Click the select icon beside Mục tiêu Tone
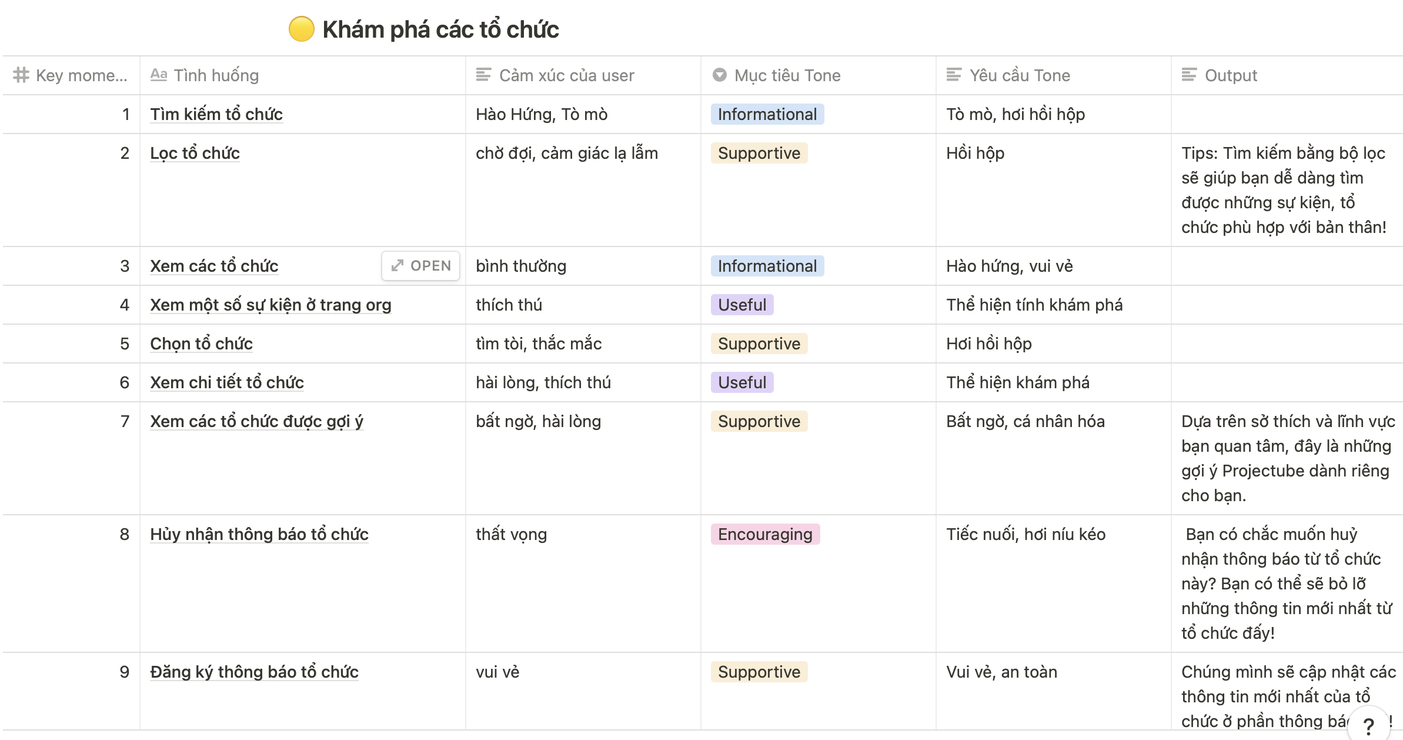The height and width of the screenshot is (740, 1403). (x=719, y=75)
